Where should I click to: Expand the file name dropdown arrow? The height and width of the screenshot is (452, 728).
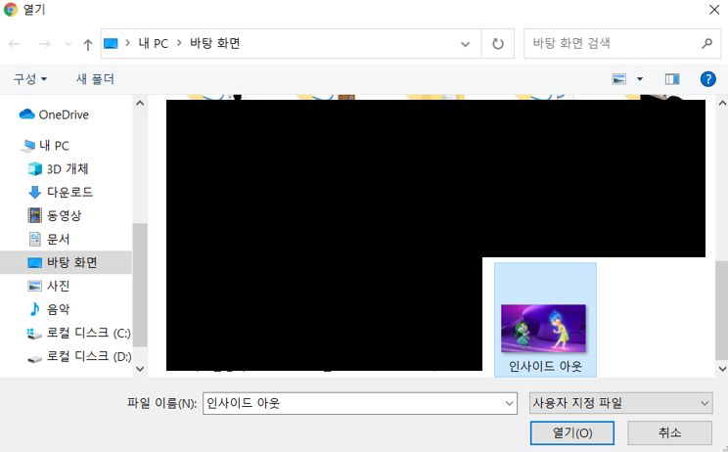[x=510, y=403]
